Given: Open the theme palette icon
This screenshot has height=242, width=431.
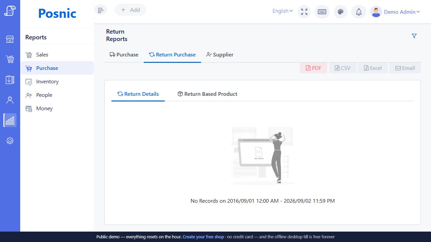Looking at the screenshot, I should click(340, 12).
